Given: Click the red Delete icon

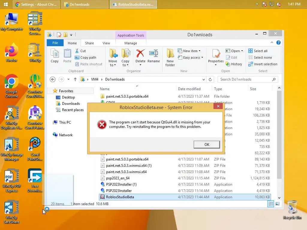Looking at the screenshot, I should click(x=140, y=54).
